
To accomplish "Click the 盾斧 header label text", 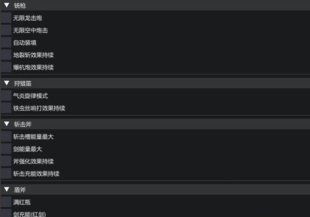I will pyautogui.click(x=20, y=190).
